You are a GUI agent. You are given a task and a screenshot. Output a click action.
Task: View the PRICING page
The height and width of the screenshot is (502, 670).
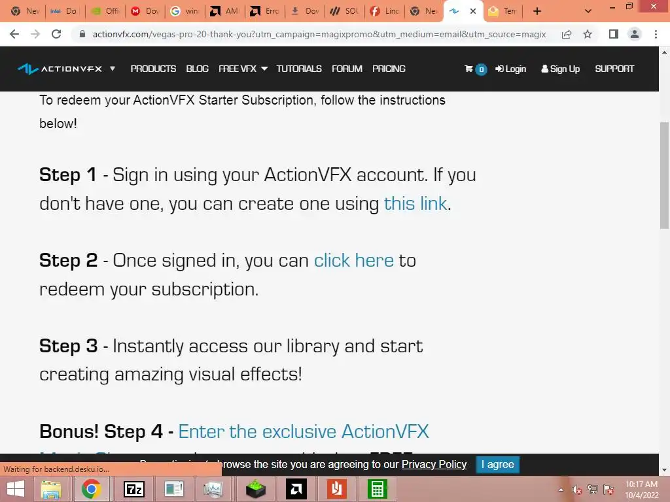pos(389,69)
